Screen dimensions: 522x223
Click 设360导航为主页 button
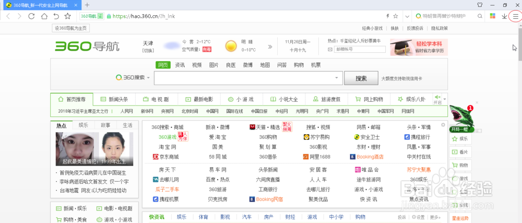pos(71,28)
